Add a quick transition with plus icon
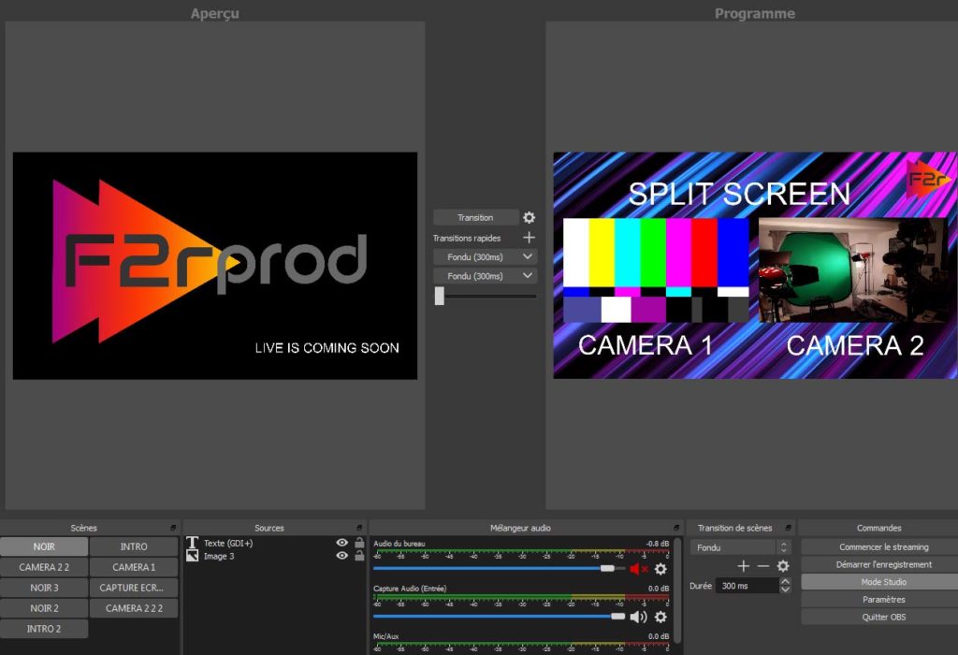Viewport: 958px width, 655px height. [x=530, y=238]
